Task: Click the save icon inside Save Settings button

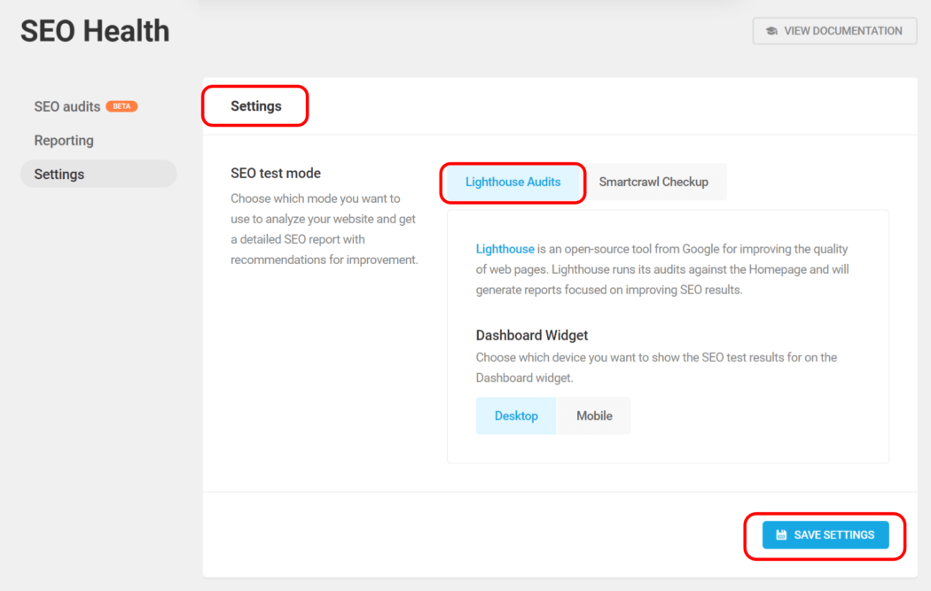Action: (779, 534)
